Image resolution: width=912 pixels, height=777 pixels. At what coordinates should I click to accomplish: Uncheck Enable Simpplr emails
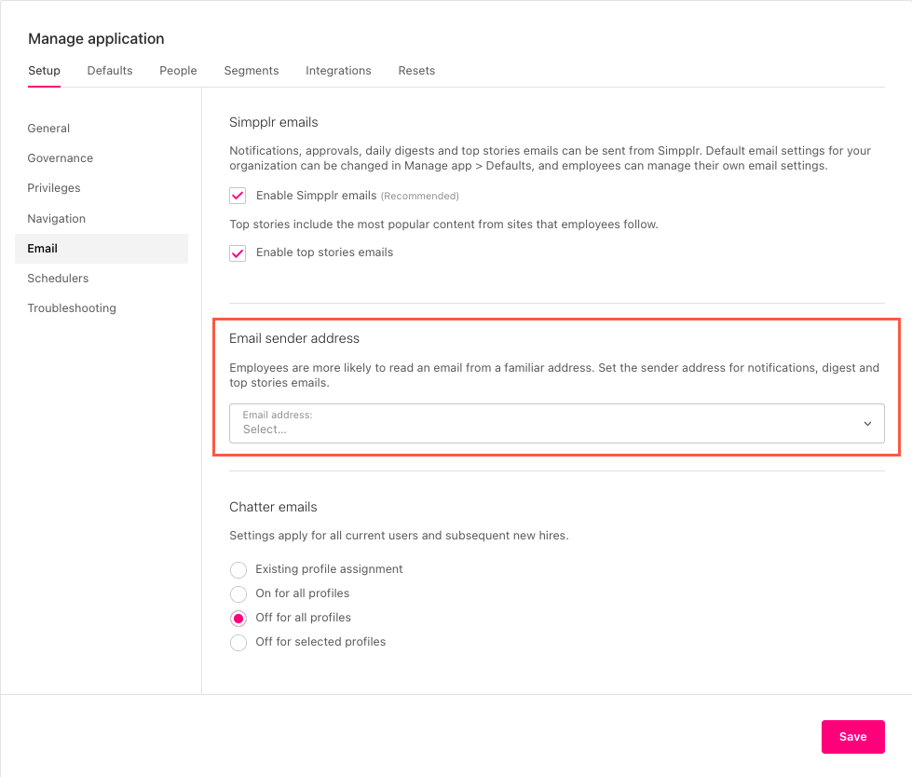tap(238, 196)
